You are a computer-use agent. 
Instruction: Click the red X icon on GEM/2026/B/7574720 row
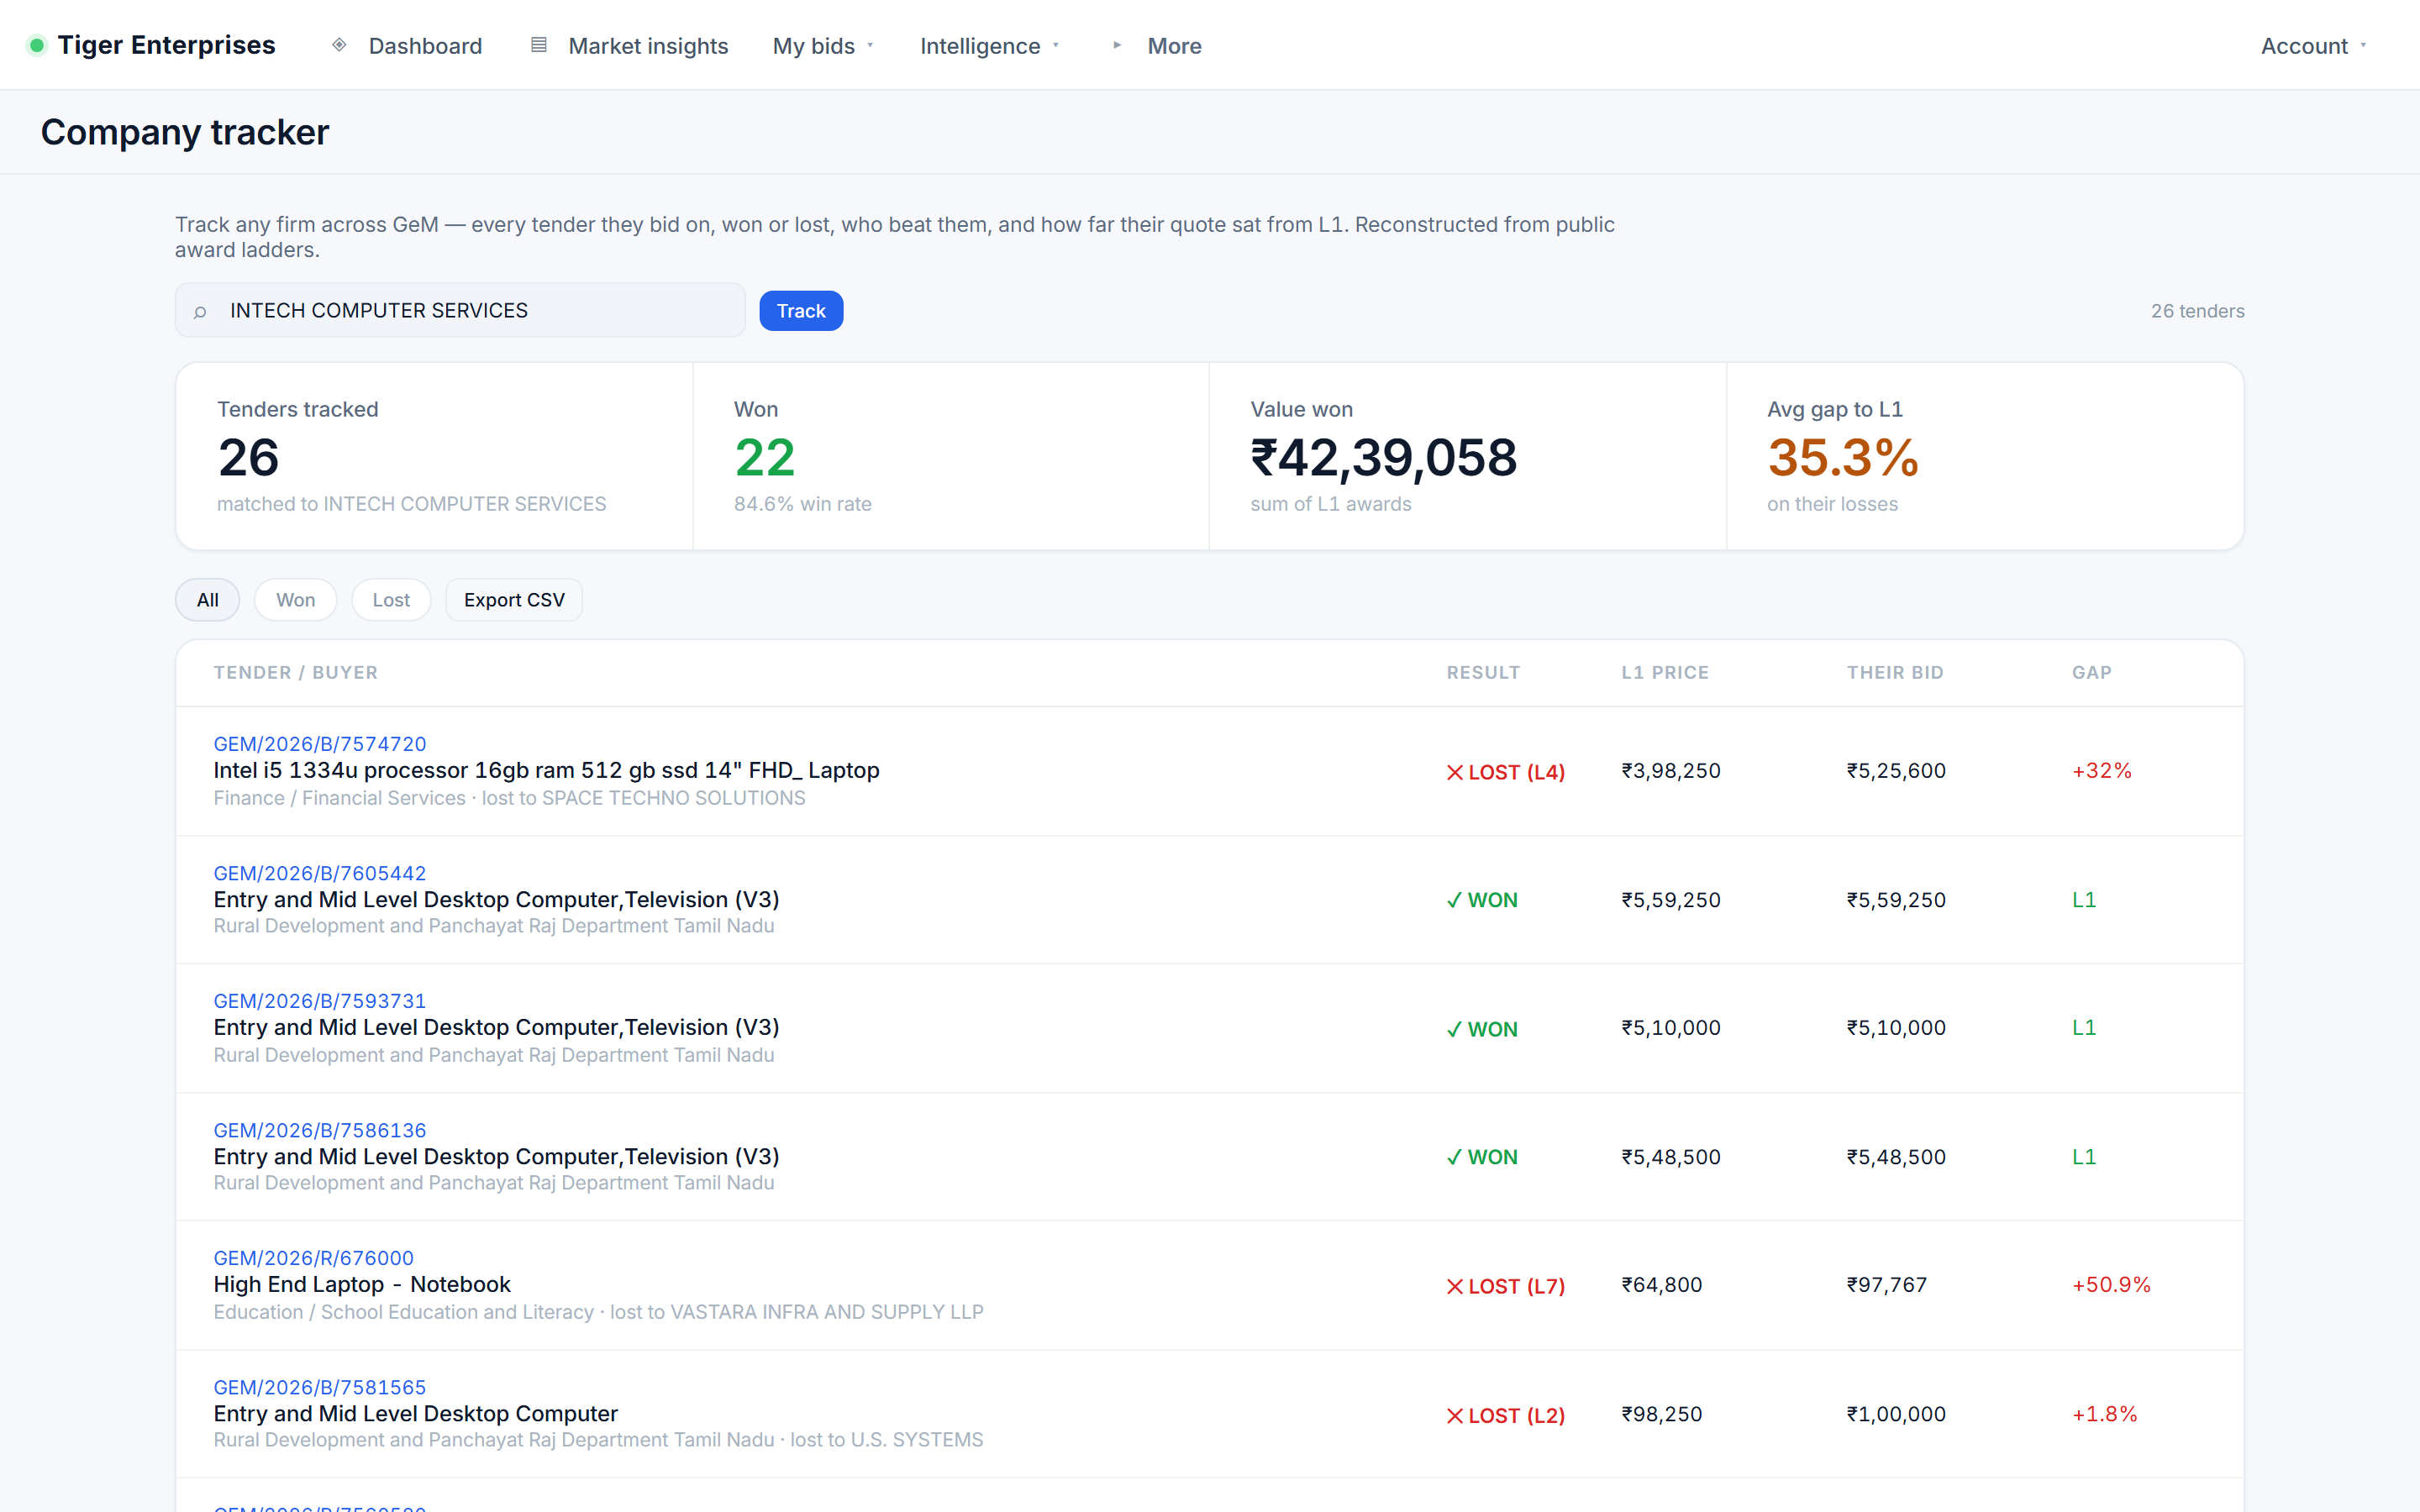click(x=1455, y=772)
